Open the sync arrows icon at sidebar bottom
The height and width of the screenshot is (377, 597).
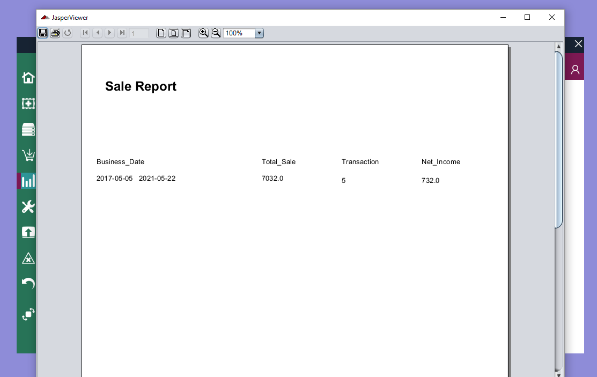(27, 314)
